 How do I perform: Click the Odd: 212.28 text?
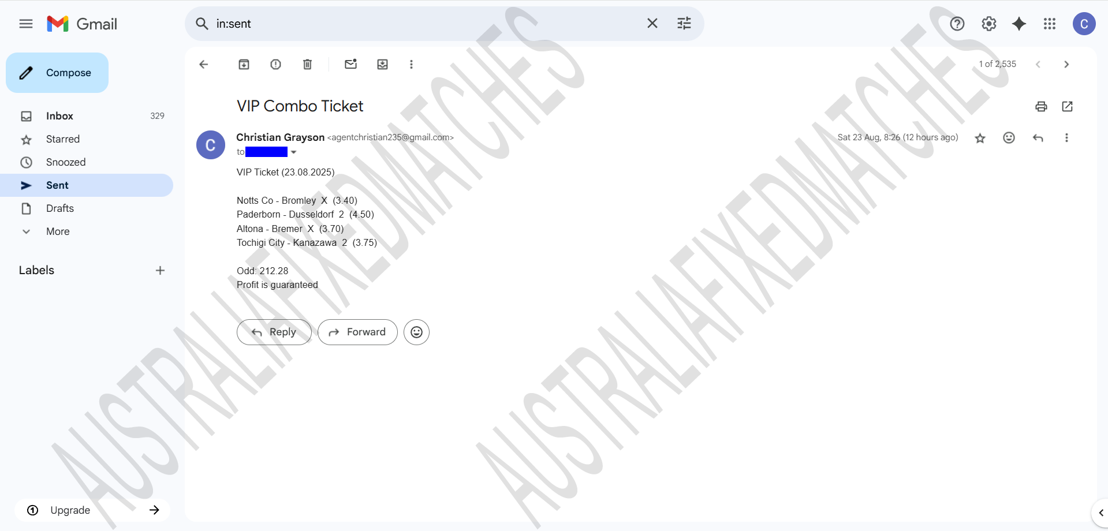click(x=262, y=271)
